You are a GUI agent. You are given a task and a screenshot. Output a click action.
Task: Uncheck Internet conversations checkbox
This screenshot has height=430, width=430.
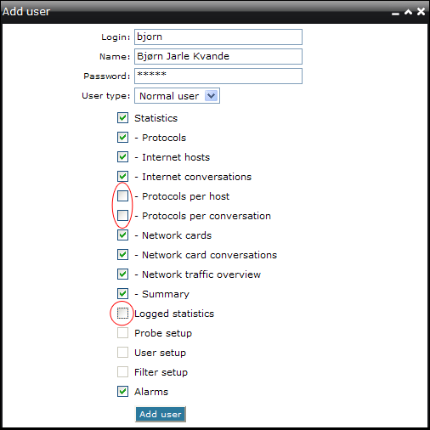coord(122,177)
